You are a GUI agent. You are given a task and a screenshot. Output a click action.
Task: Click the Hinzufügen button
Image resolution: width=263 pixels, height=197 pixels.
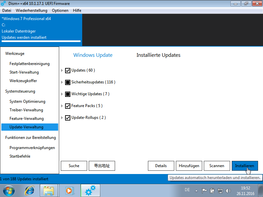pos(189,166)
